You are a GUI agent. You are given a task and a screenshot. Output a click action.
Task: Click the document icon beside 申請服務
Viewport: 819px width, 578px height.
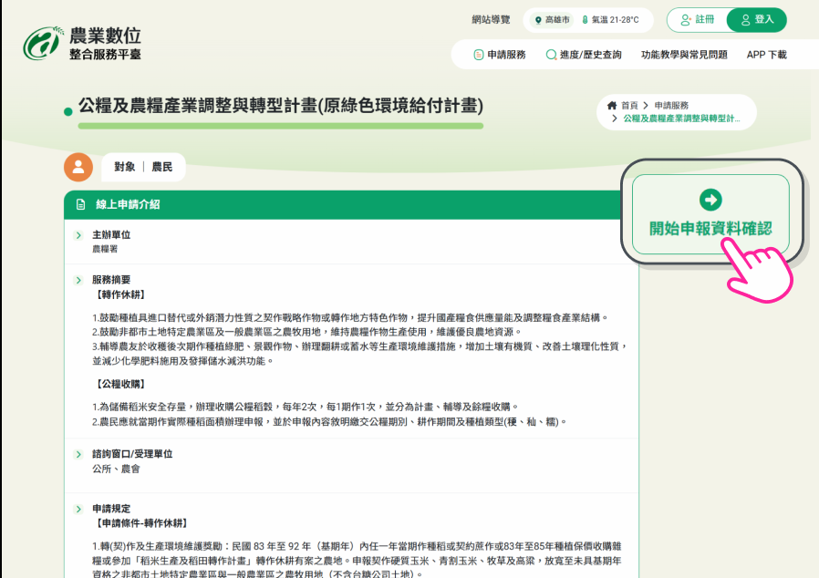478,55
